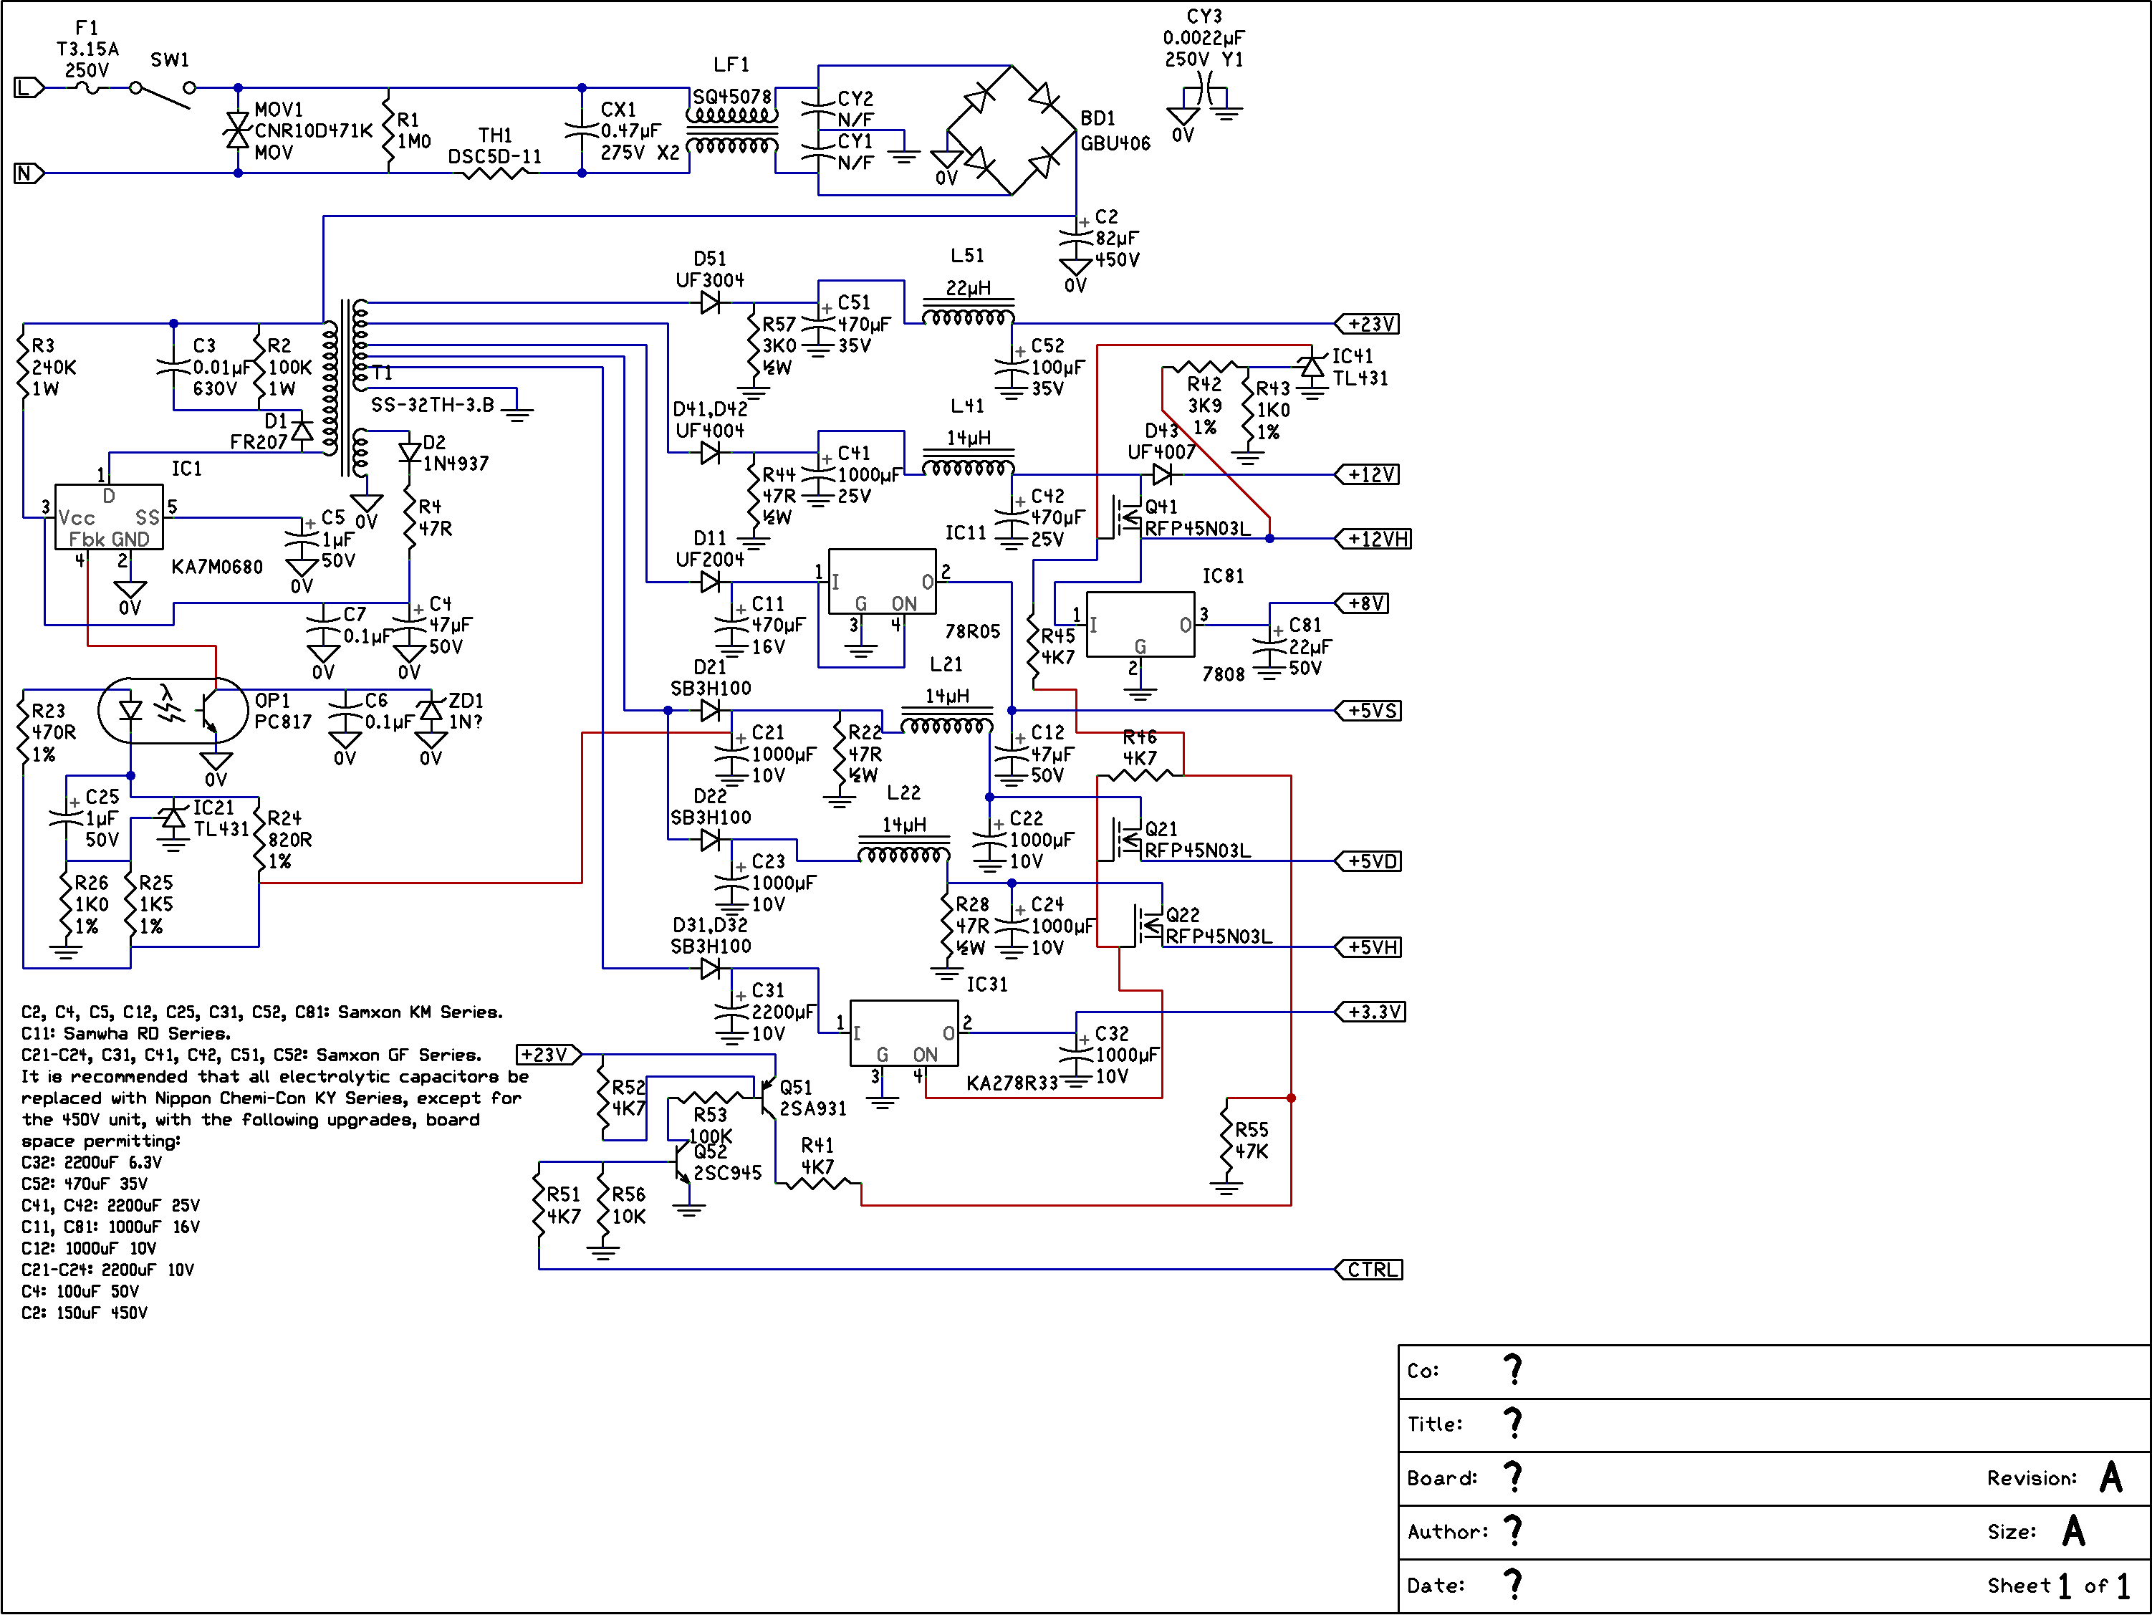Image resolution: width=2152 pixels, height=1615 pixels.
Task: Select the SW1 switch symbol
Action: [163, 95]
